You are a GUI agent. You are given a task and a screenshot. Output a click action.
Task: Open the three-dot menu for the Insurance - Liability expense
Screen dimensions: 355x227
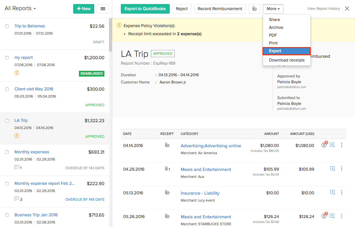(x=341, y=192)
